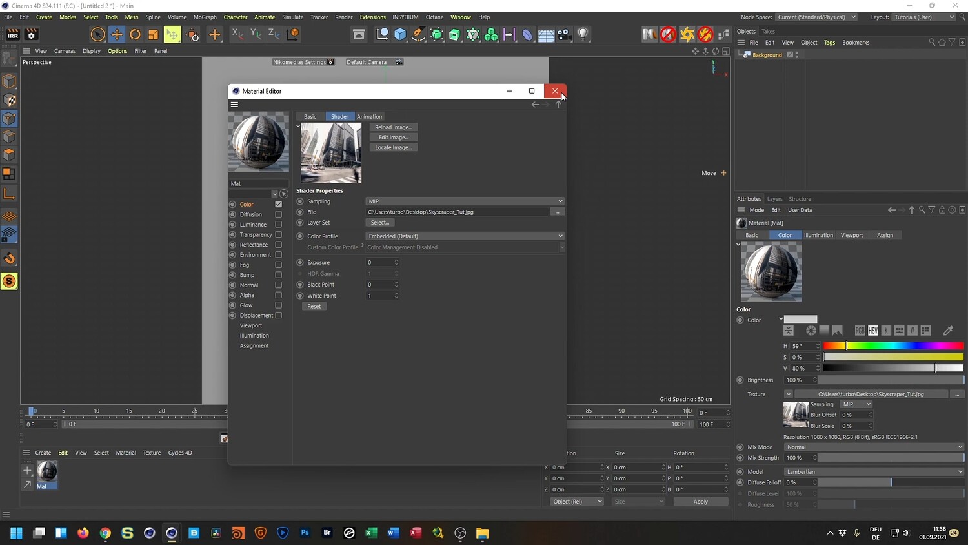Enable the Alpha channel checkbox
968x545 pixels.
pos(278,295)
